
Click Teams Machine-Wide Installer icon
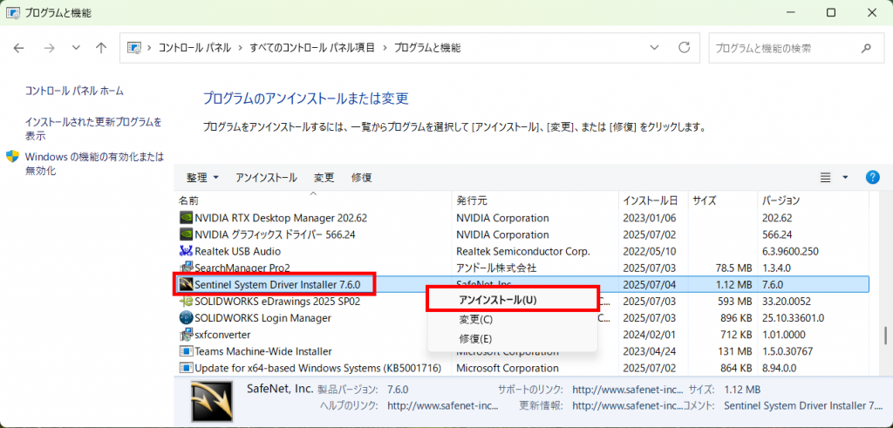point(186,351)
